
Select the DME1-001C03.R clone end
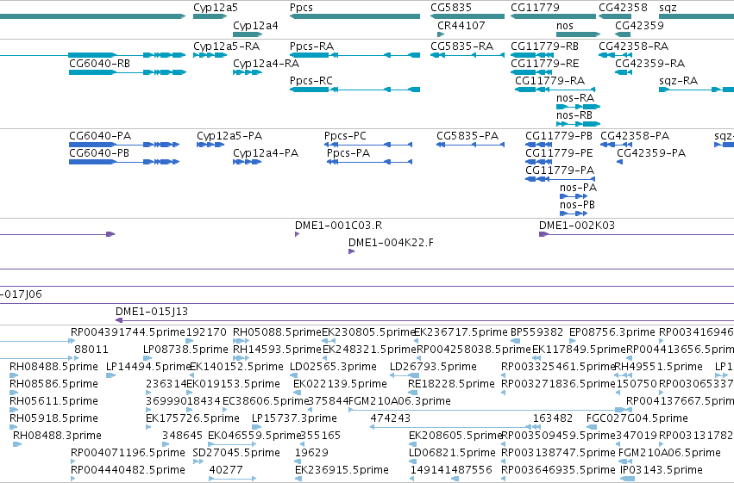pos(297,234)
